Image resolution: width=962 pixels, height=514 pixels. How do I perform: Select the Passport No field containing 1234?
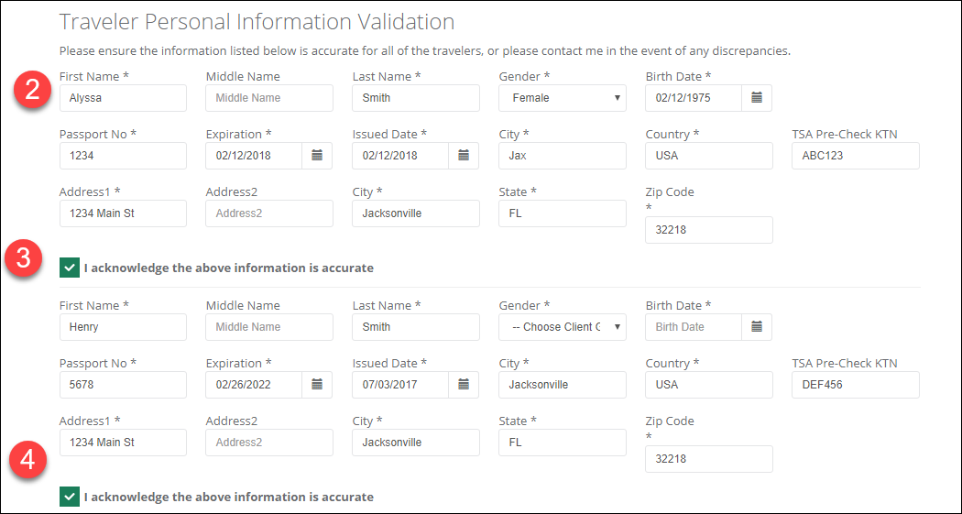pyautogui.click(x=123, y=156)
